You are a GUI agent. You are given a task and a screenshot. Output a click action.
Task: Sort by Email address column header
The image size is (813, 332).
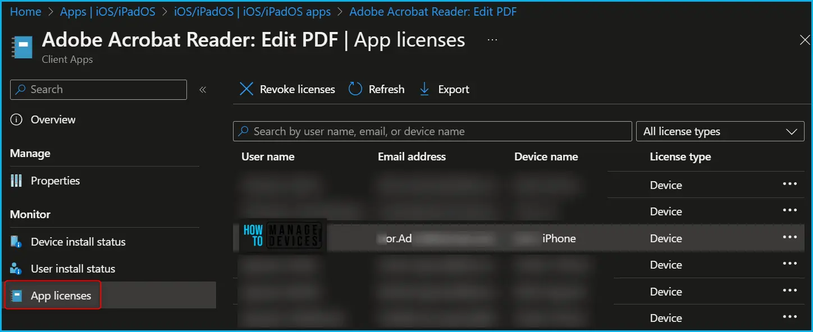(412, 157)
